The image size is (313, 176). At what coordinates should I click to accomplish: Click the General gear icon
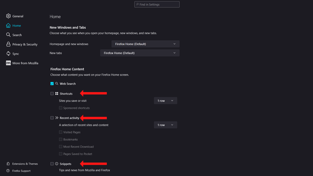[8, 16]
